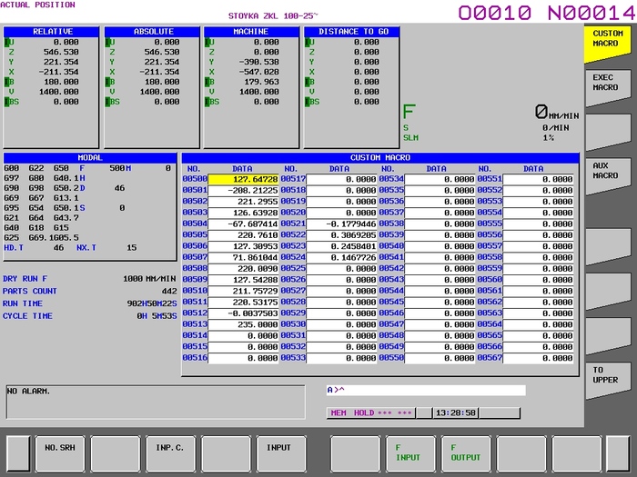This screenshot has width=637, height=477.
Task: Click the green U axis indicator in RELATIVE
Action: (8, 42)
